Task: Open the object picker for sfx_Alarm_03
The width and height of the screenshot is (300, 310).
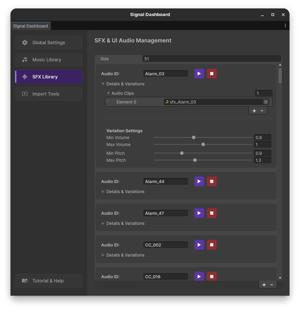Action: click(x=266, y=102)
